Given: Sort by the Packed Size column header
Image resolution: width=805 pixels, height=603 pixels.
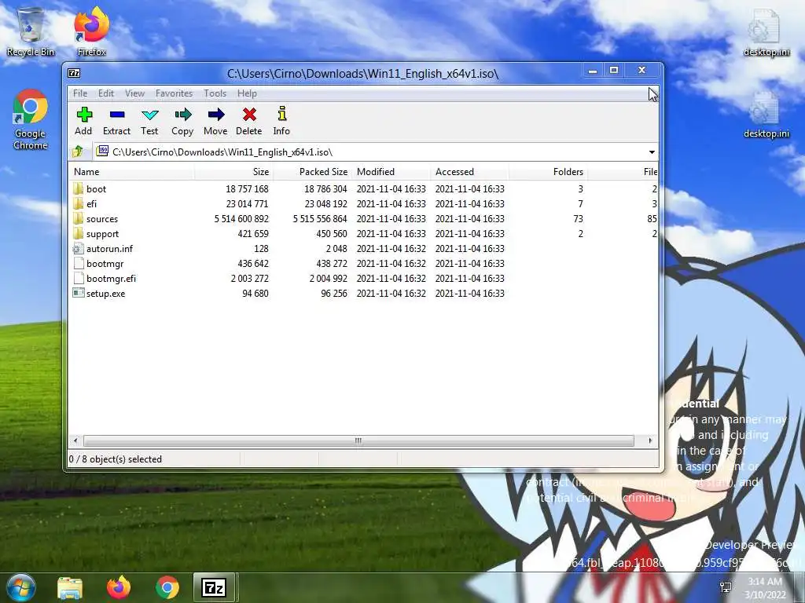Looking at the screenshot, I should tap(312, 172).
